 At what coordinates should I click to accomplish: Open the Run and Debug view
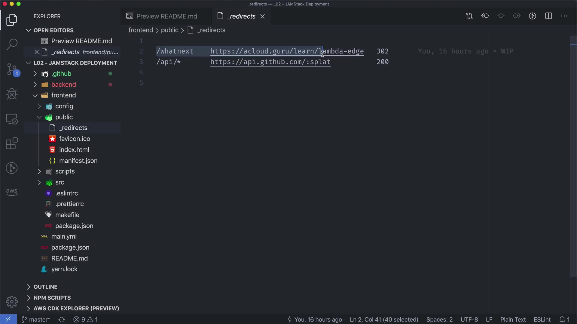click(12, 94)
